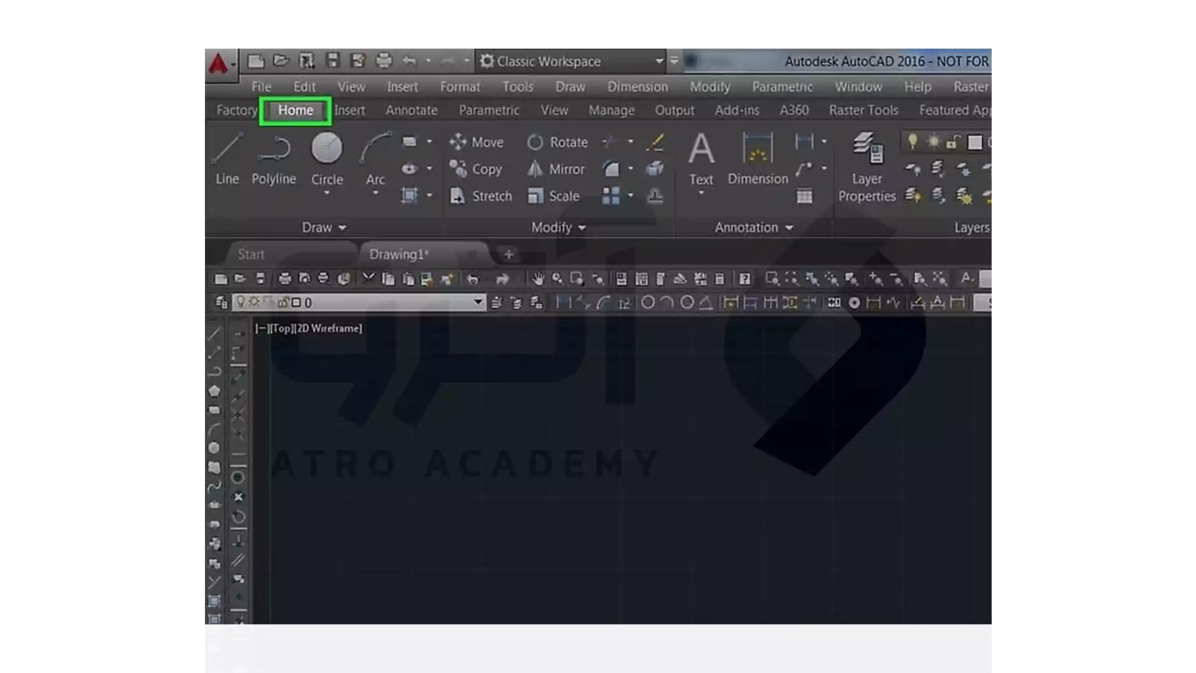Open the Customize Quick Access Toolbar arrow
Viewport: 1196px width, 673px height.
[x=674, y=61]
